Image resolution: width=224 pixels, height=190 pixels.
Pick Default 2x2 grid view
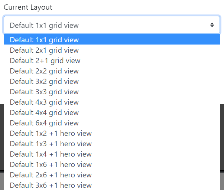(x=45, y=71)
